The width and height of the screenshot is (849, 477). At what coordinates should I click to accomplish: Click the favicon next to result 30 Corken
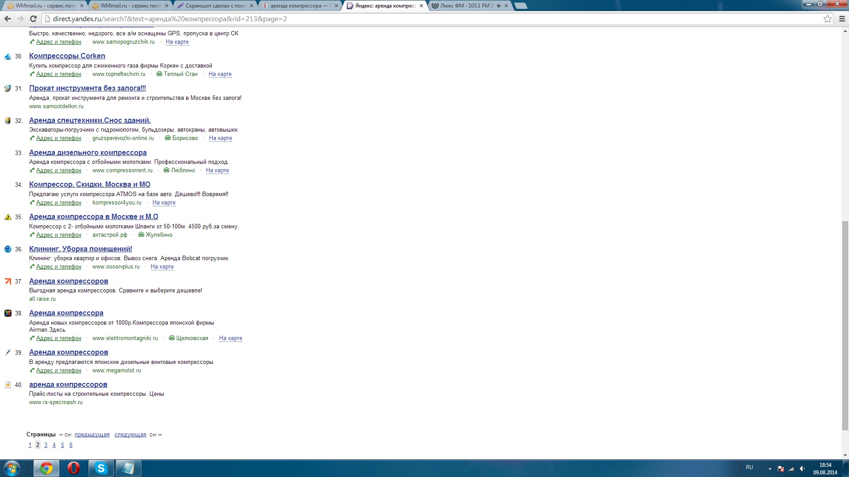tap(8, 56)
